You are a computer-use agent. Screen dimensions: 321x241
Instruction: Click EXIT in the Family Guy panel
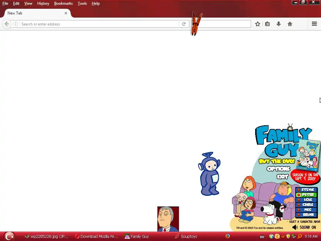tap(283, 176)
